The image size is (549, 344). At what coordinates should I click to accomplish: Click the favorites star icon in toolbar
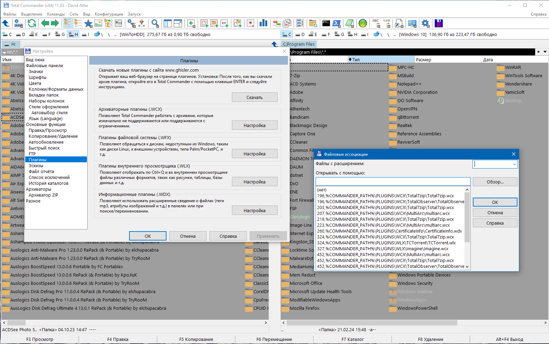88,24
